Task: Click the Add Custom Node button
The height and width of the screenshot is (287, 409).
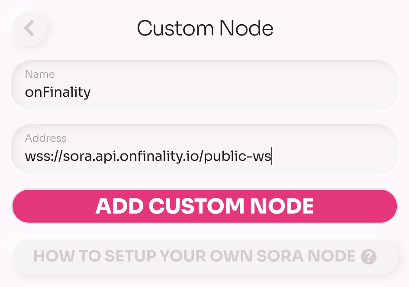Action: click(204, 206)
